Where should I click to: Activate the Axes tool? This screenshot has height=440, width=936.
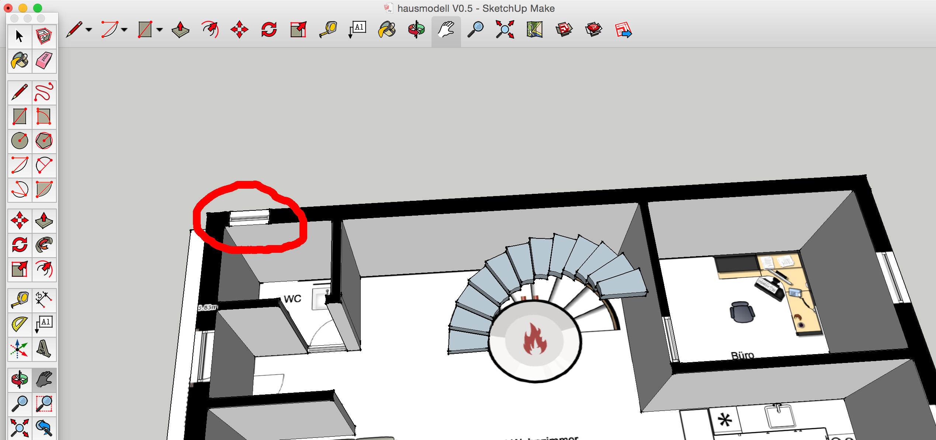pyautogui.click(x=20, y=349)
